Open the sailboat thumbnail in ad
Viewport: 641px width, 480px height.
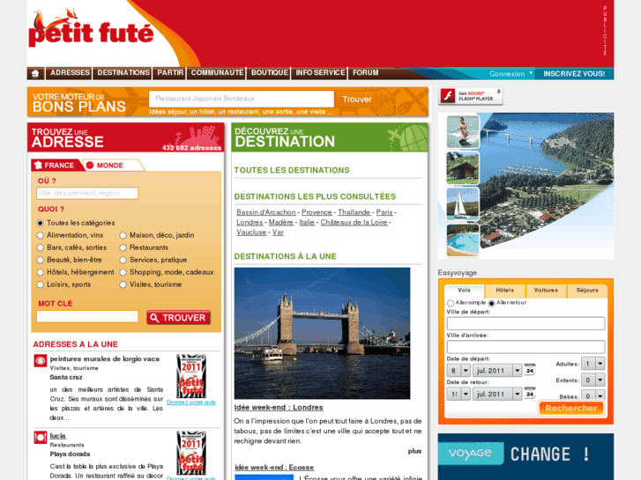[462, 203]
